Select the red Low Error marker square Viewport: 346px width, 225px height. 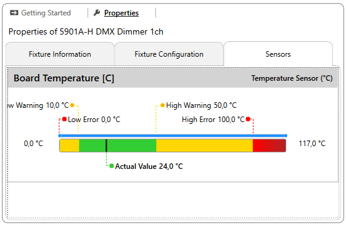pyautogui.click(x=64, y=119)
